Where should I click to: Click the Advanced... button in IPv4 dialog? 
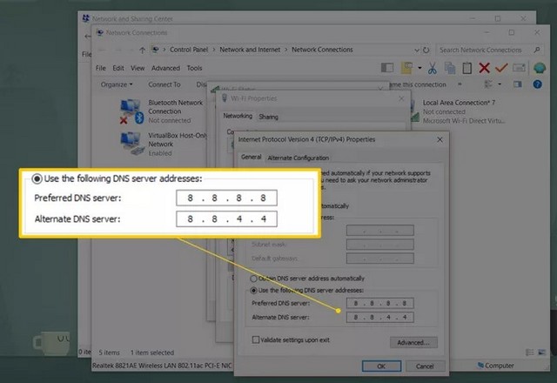[x=413, y=342]
